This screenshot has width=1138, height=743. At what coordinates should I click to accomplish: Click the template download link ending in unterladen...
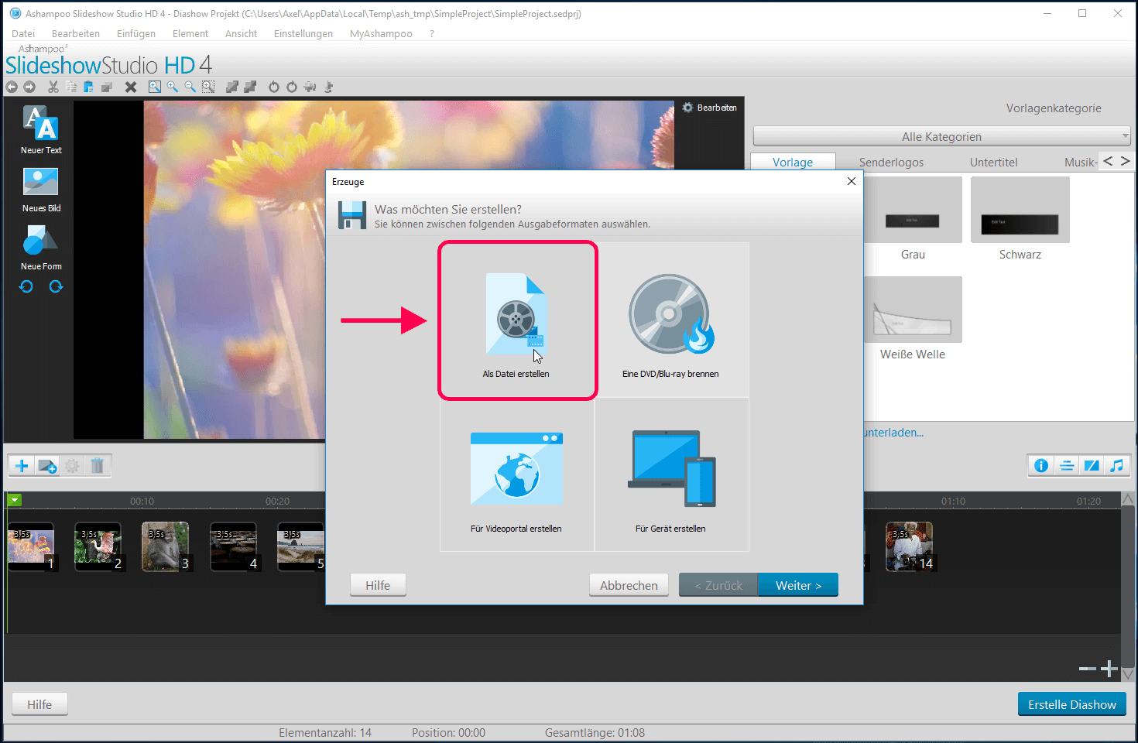click(x=893, y=433)
